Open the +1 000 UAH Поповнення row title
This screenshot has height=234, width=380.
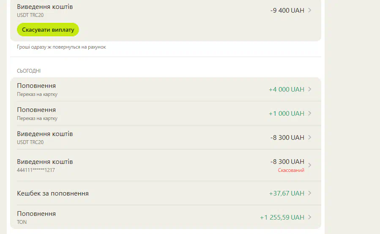coord(36,110)
